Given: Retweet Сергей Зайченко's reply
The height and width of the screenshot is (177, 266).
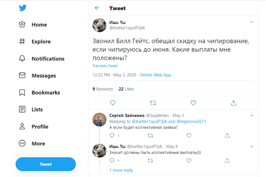Looking at the screenshot, I should [150, 135].
